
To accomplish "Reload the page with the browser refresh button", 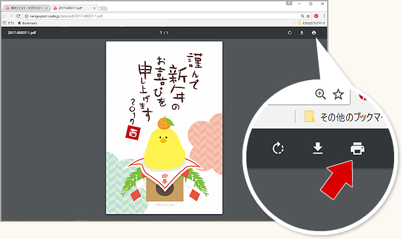I will (x=18, y=16).
